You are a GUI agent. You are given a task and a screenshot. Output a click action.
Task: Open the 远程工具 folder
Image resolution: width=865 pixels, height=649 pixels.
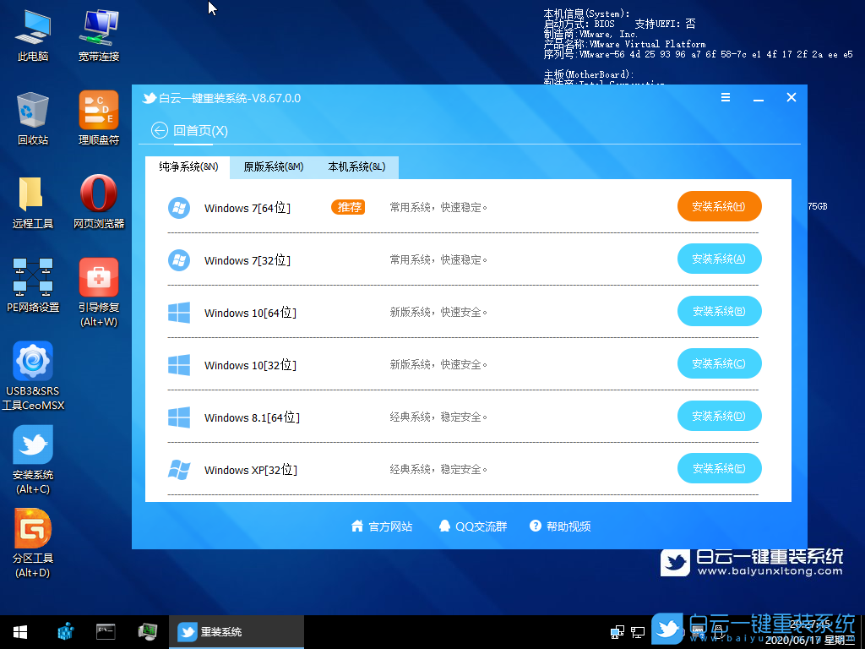pyautogui.click(x=32, y=196)
